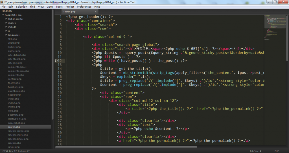Screen dimensions: 289x153
Task: Collapse the happy2014_pro root folder
Action: pos(3,15)
